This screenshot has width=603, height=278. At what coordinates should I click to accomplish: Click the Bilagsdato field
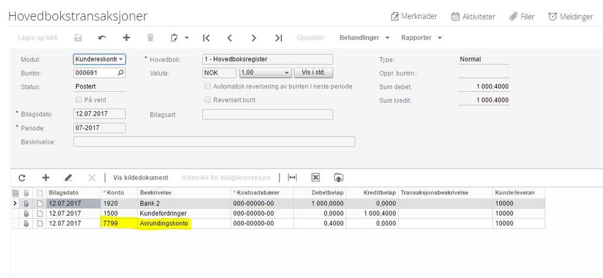(99, 114)
